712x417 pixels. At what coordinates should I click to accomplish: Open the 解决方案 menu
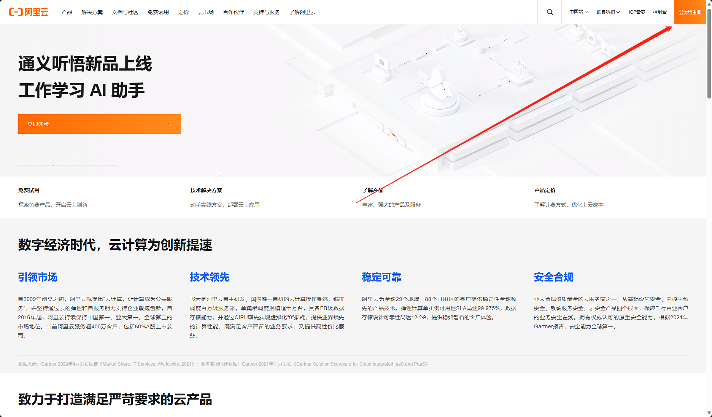(92, 12)
